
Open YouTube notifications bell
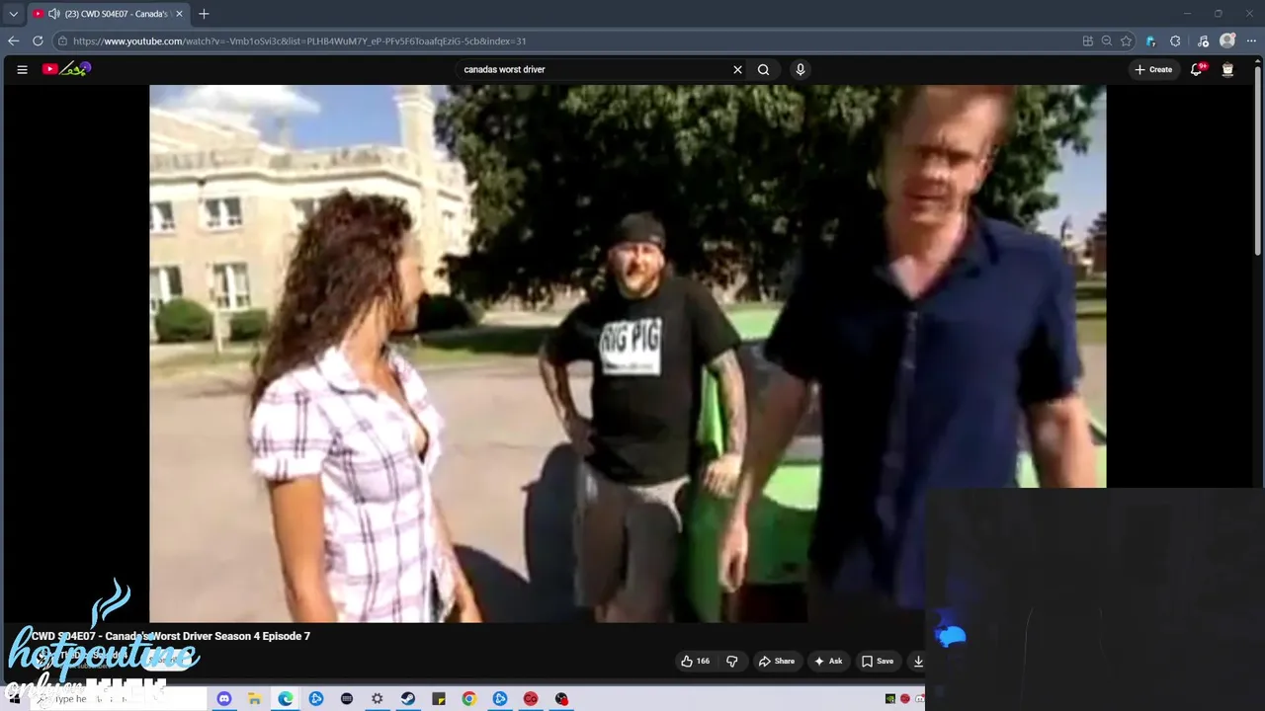1197,69
